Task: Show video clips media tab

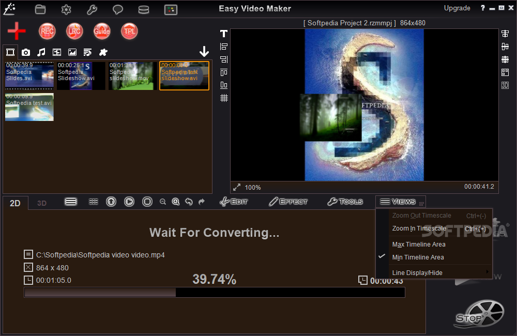Action: (10, 52)
